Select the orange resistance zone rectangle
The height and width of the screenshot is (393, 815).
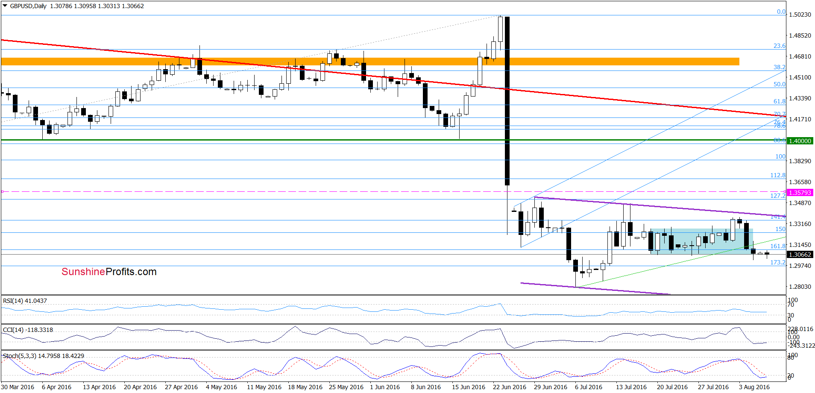pyautogui.click(x=370, y=62)
